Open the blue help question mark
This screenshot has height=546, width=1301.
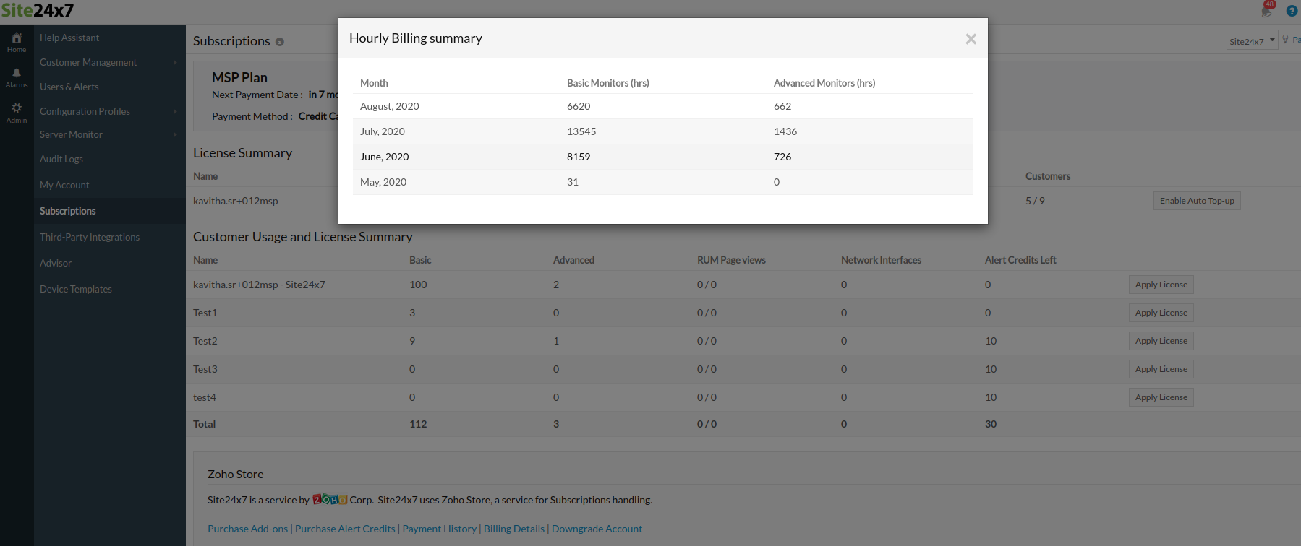point(1291,11)
